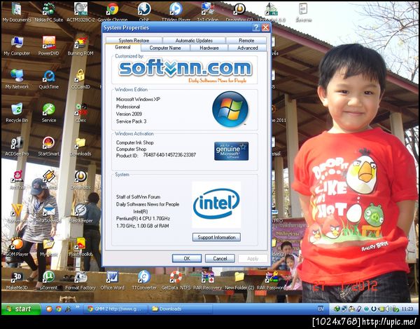Open the Windows start menu
This screenshot has height=329, width=420.
[21, 309]
